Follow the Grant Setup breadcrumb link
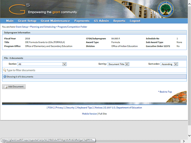 (x=22, y=27)
